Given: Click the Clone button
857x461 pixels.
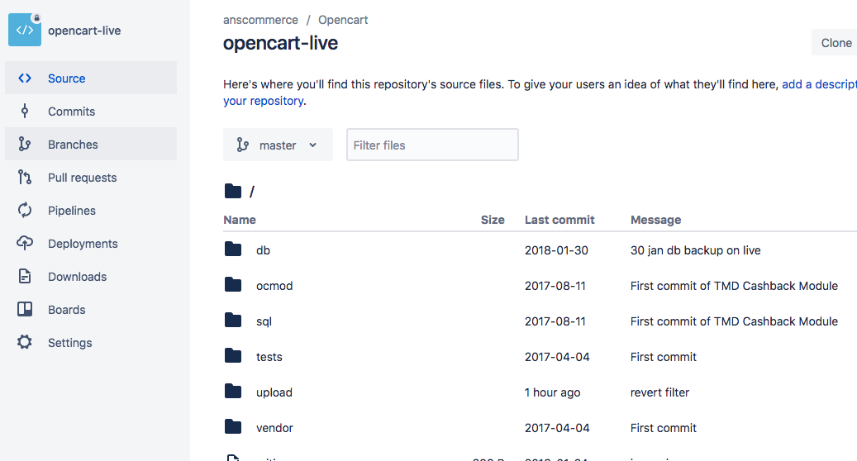Looking at the screenshot, I should point(836,43).
